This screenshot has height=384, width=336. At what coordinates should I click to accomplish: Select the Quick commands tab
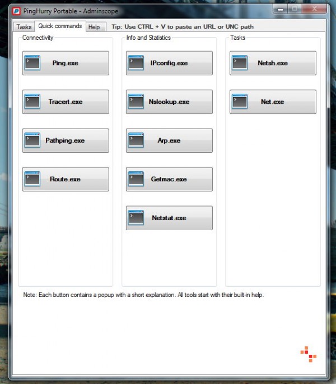[60, 26]
